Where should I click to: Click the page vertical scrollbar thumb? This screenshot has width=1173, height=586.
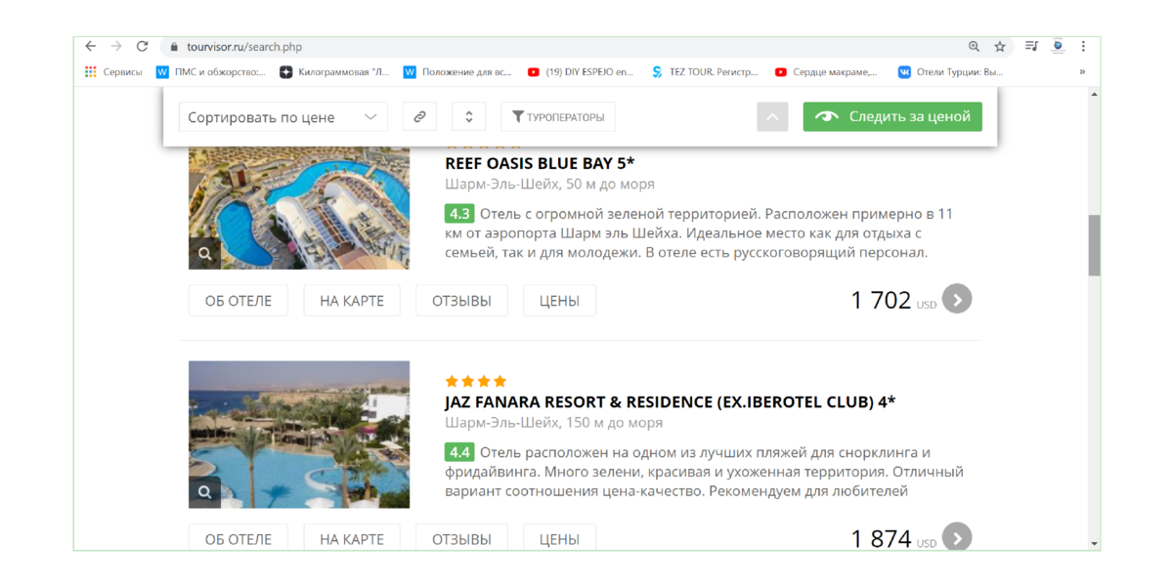coord(1094,245)
